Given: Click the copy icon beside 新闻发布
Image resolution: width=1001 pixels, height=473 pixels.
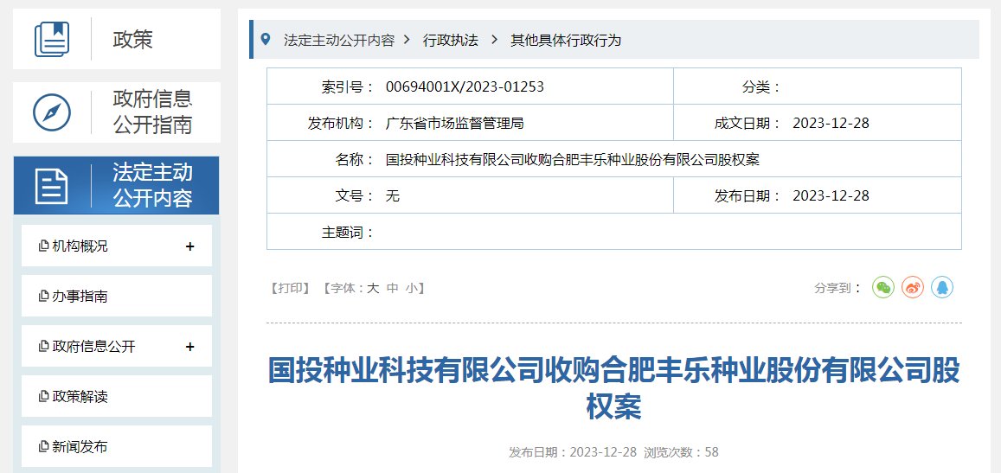Looking at the screenshot, I should [44, 447].
